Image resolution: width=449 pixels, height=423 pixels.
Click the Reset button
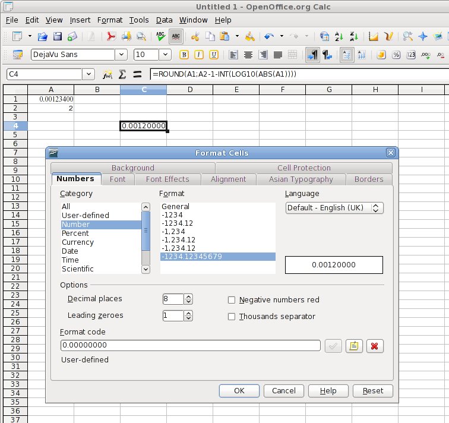click(372, 390)
